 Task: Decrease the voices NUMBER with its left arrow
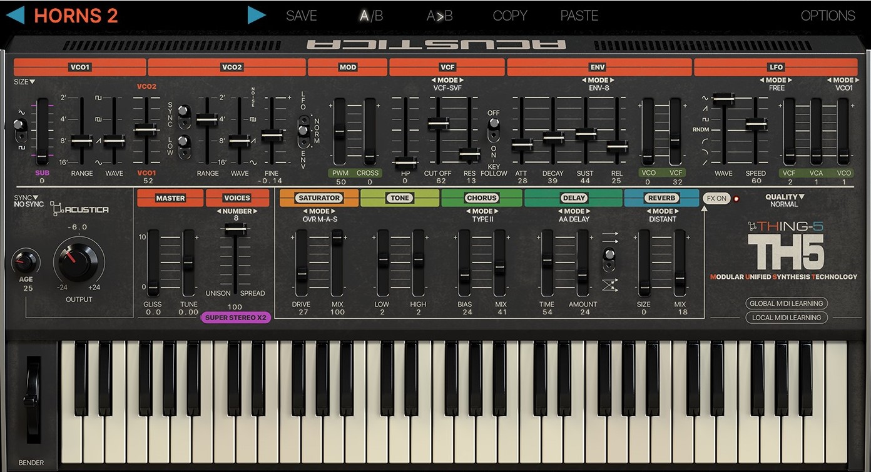[x=218, y=211]
